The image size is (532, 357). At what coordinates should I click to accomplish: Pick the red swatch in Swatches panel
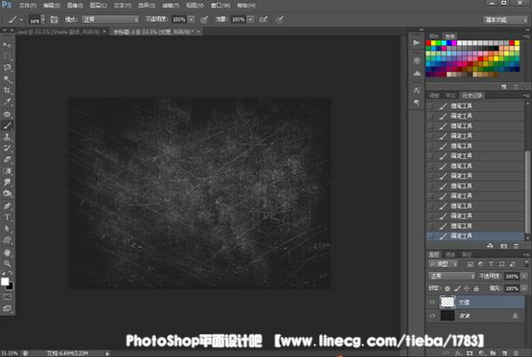428,43
